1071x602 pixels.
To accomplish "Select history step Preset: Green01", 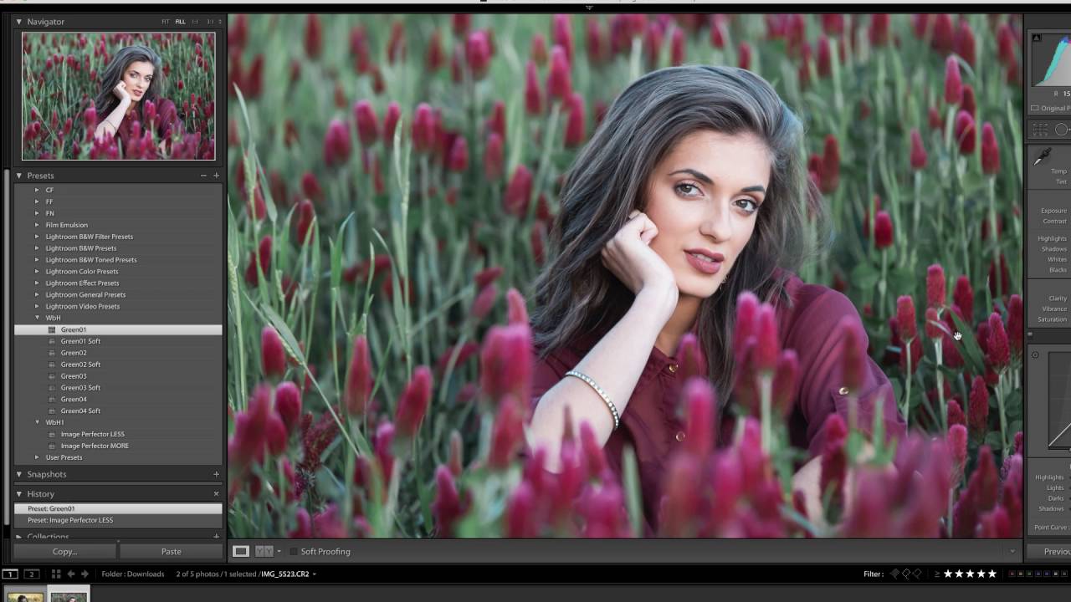I will (x=118, y=508).
